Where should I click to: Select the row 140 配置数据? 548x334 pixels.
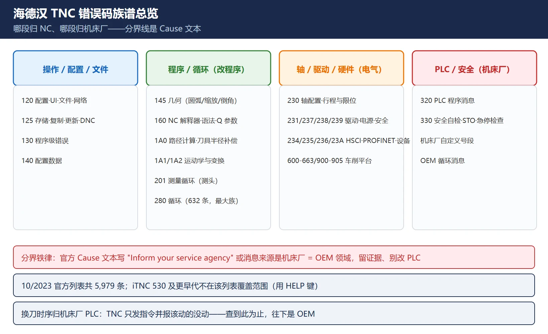(42, 161)
